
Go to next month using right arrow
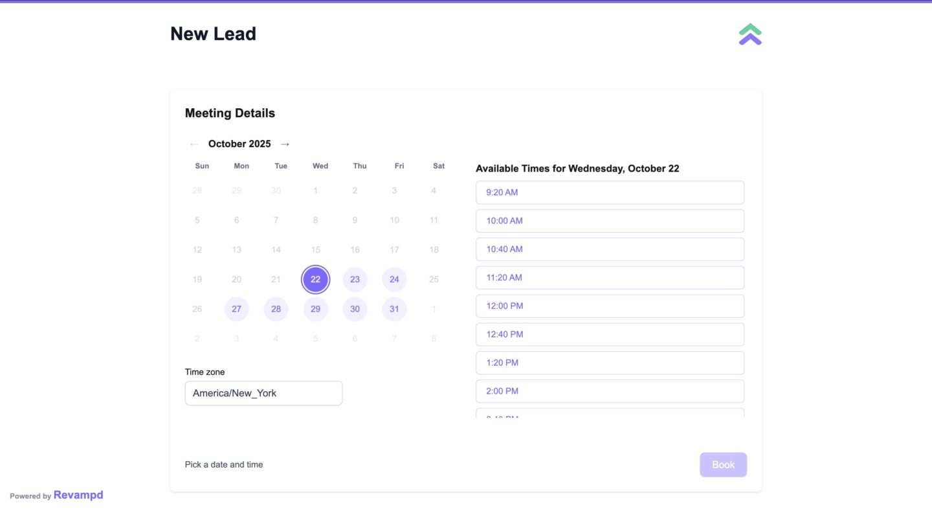coord(285,144)
